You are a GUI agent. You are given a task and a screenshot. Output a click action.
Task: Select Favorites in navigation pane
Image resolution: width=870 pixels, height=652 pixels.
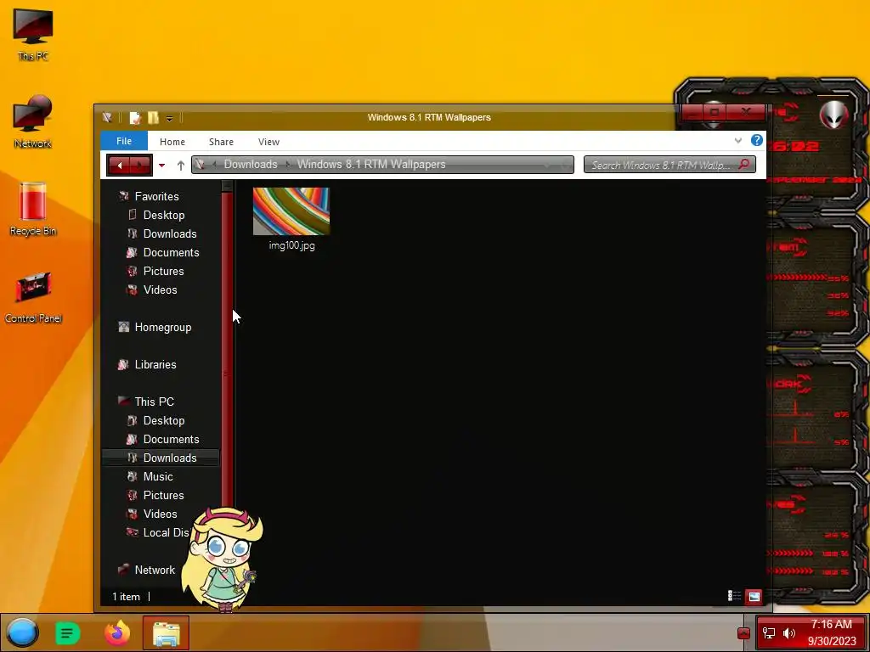point(156,196)
